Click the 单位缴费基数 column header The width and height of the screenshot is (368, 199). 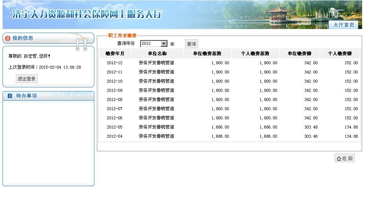pos(207,54)
